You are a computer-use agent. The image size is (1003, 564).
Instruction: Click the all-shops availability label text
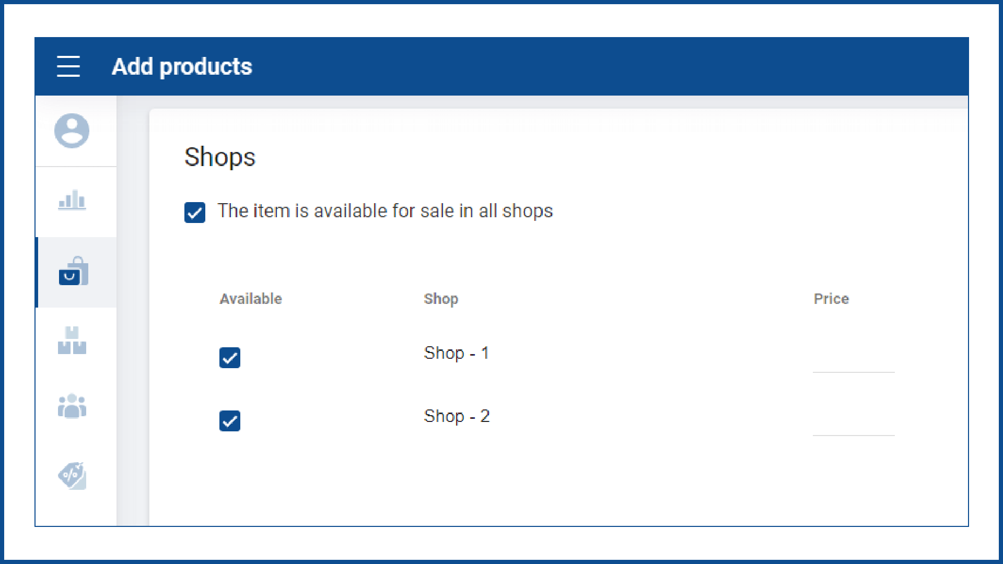[385, 211]
